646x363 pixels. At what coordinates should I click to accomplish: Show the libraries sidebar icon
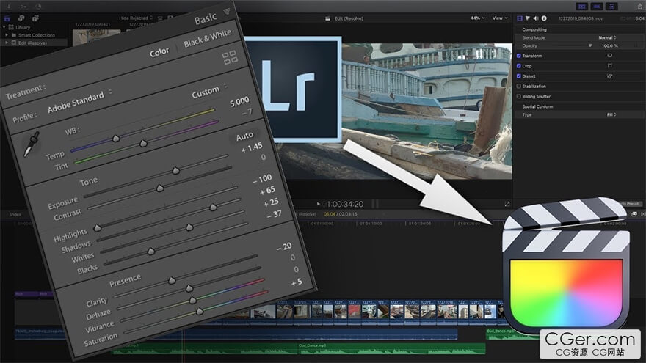[7, 18]
